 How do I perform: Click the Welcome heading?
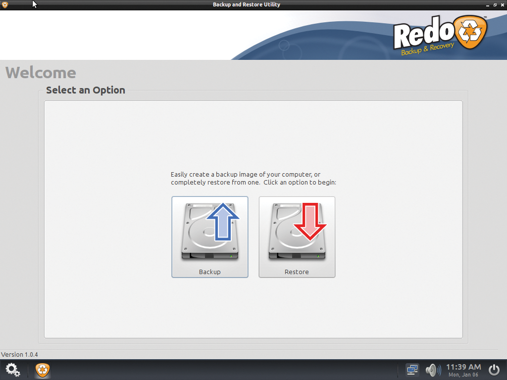pos(41,73)
